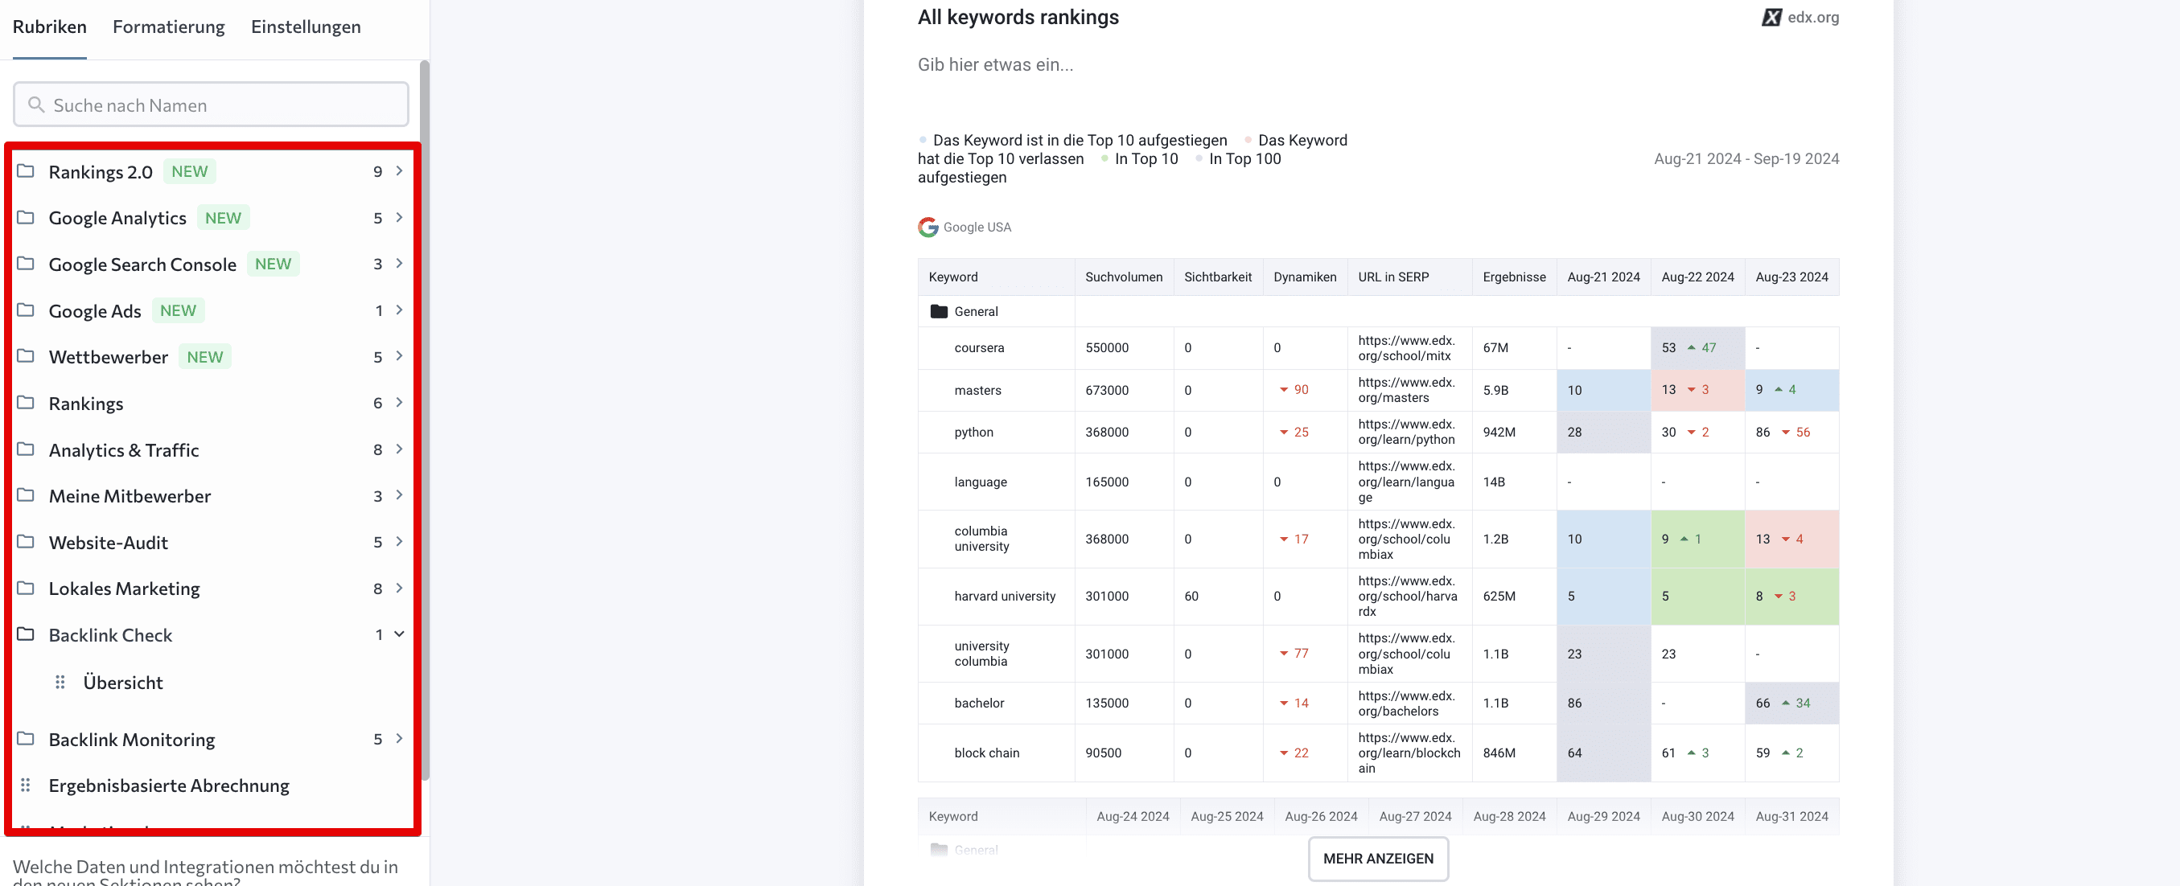The image size is (2180, 886).
Task: Expand the Google Search Console chevron
Action: [400, 264]
